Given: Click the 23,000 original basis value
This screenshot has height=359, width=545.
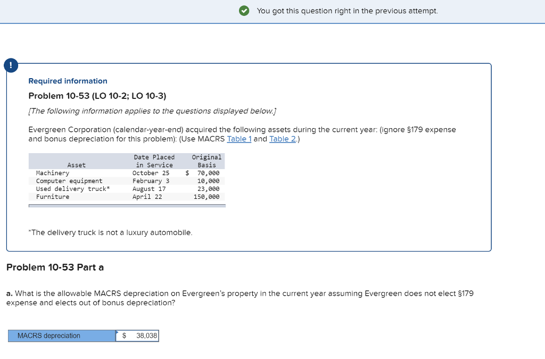Looking at the screenshot, I should click(208, 189).
